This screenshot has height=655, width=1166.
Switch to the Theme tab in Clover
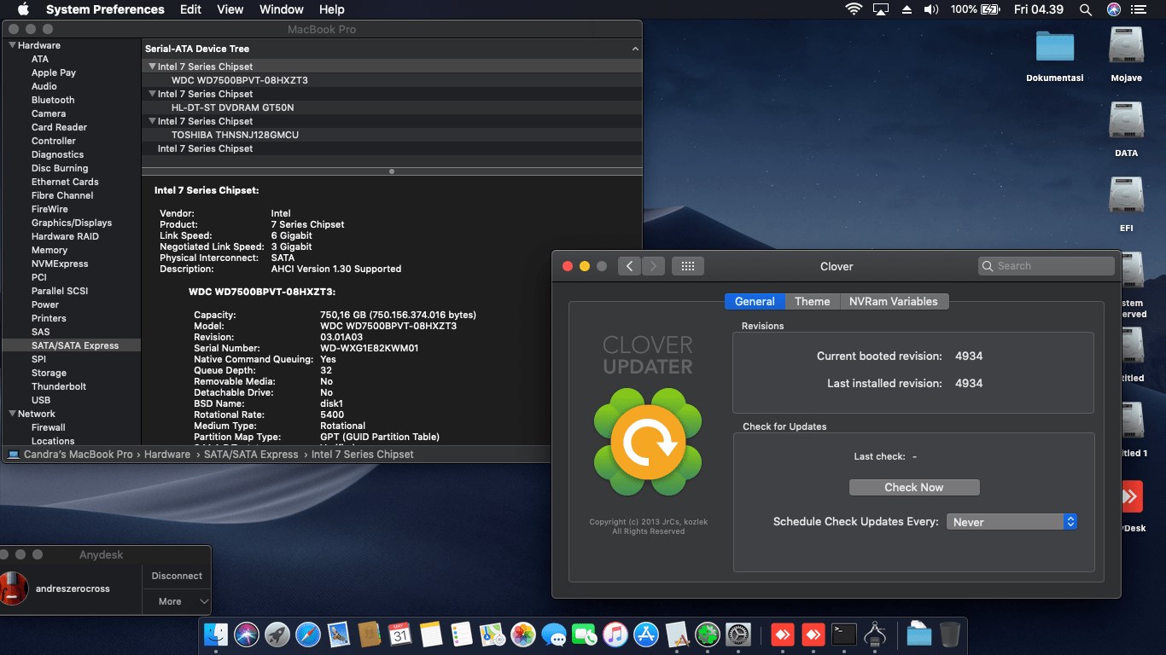point(813,301)
